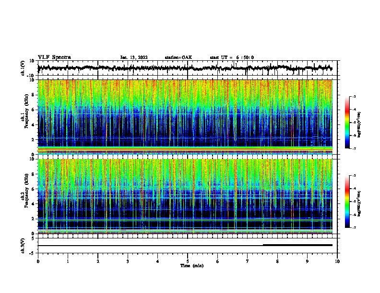Click the "-4" tick on ch.1 colorbar
Viewport: 380px width, 293px height.
pos(354,110)
